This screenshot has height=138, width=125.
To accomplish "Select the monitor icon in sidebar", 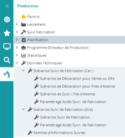I will point(7,46).
